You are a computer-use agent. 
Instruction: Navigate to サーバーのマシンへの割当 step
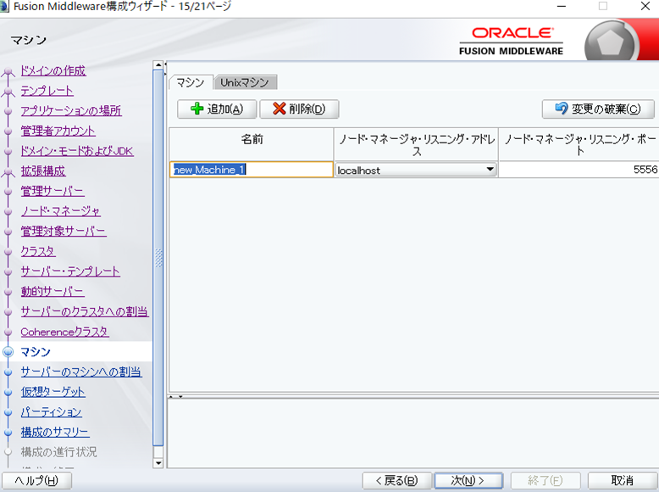(x=81, y=372)
